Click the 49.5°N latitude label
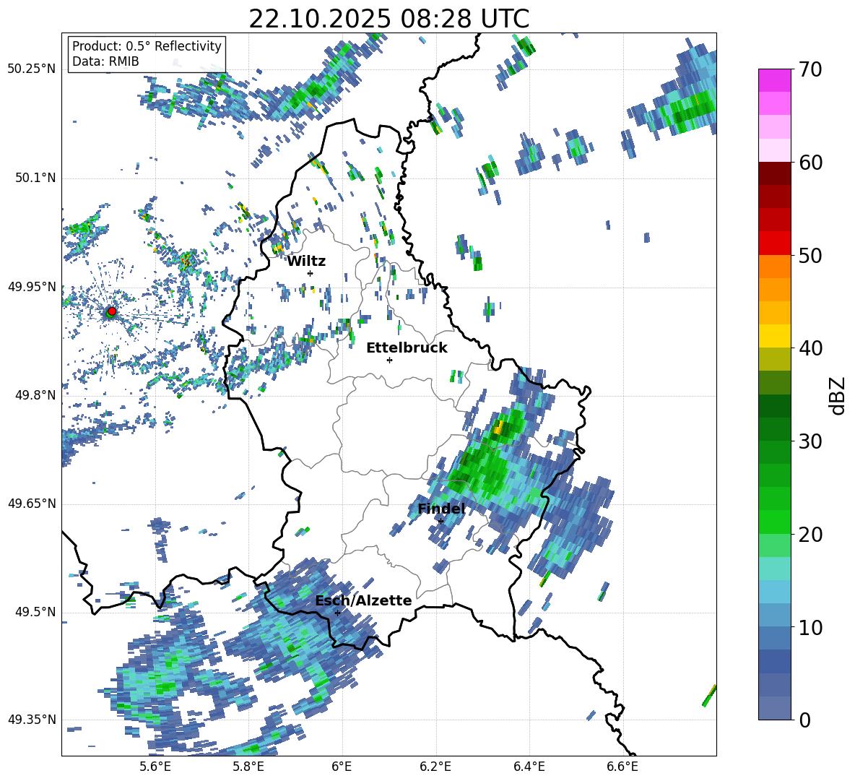855x781 pixels. (x=35, y=613)
